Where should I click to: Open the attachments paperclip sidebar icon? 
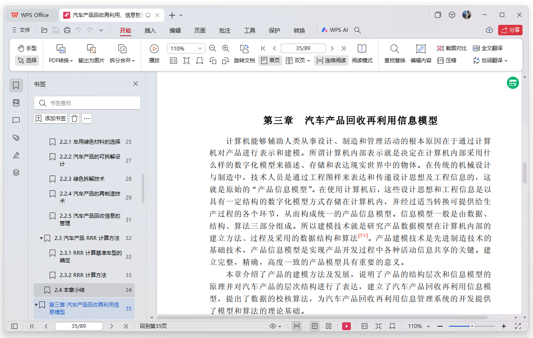16,138
